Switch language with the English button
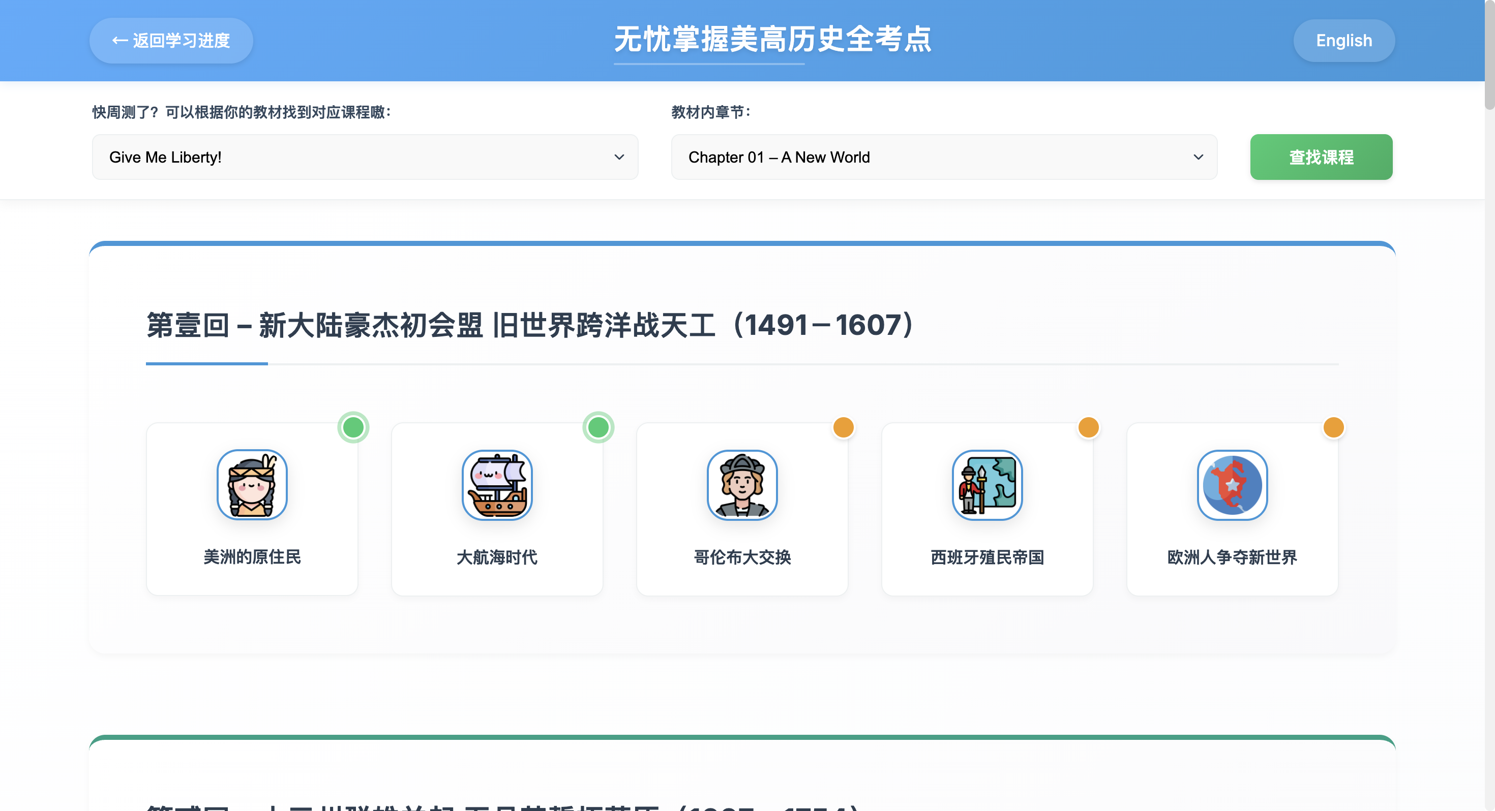This screenshot has height=811, width=1495. (x=1344, y=41)
